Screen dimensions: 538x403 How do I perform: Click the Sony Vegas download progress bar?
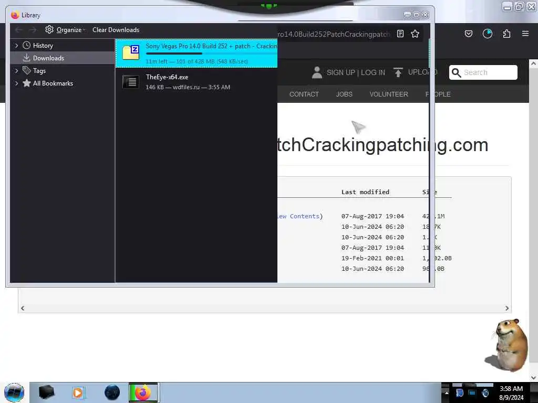point(211,54)
